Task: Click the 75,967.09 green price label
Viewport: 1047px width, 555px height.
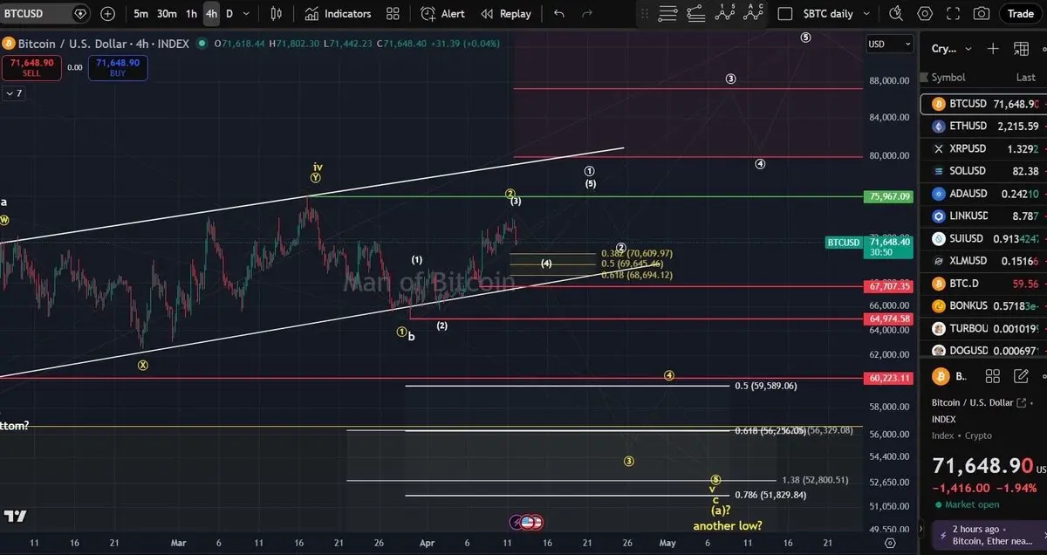Action: (x=889, y=196)
